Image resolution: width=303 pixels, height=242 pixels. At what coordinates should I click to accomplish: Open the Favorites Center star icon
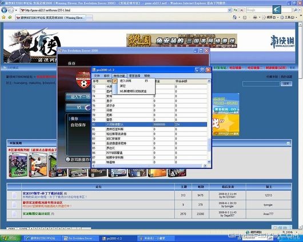(x=3, y=18)
